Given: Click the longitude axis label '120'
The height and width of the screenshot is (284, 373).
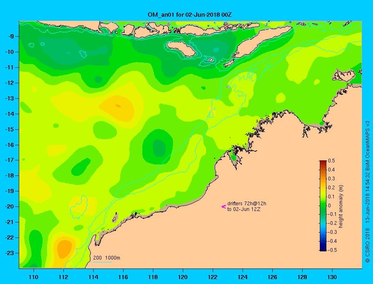Looking at the screenshot, I should pyautogui.click(x=183, y=277).
